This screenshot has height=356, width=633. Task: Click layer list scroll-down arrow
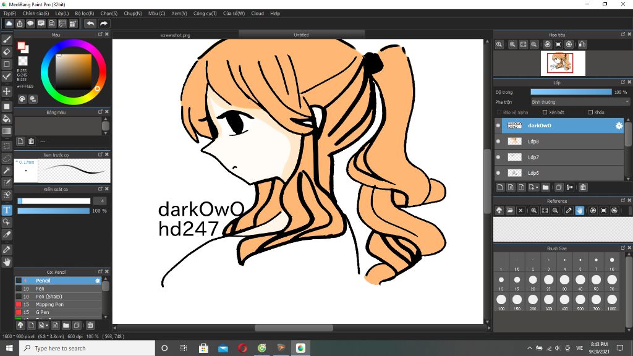pyautogui.click(x=628, y=179)
